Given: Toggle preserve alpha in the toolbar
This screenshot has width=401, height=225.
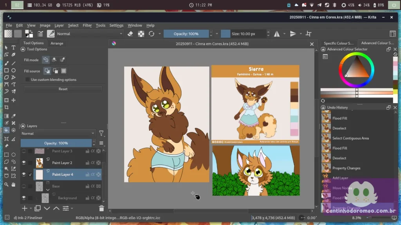Looking at the screenshot, I should point(141,34).
